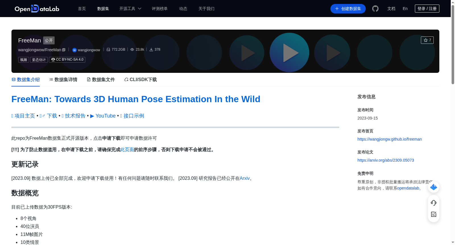Select 数据集 in the navigation bar
The image size is (455, 245).
103,9
